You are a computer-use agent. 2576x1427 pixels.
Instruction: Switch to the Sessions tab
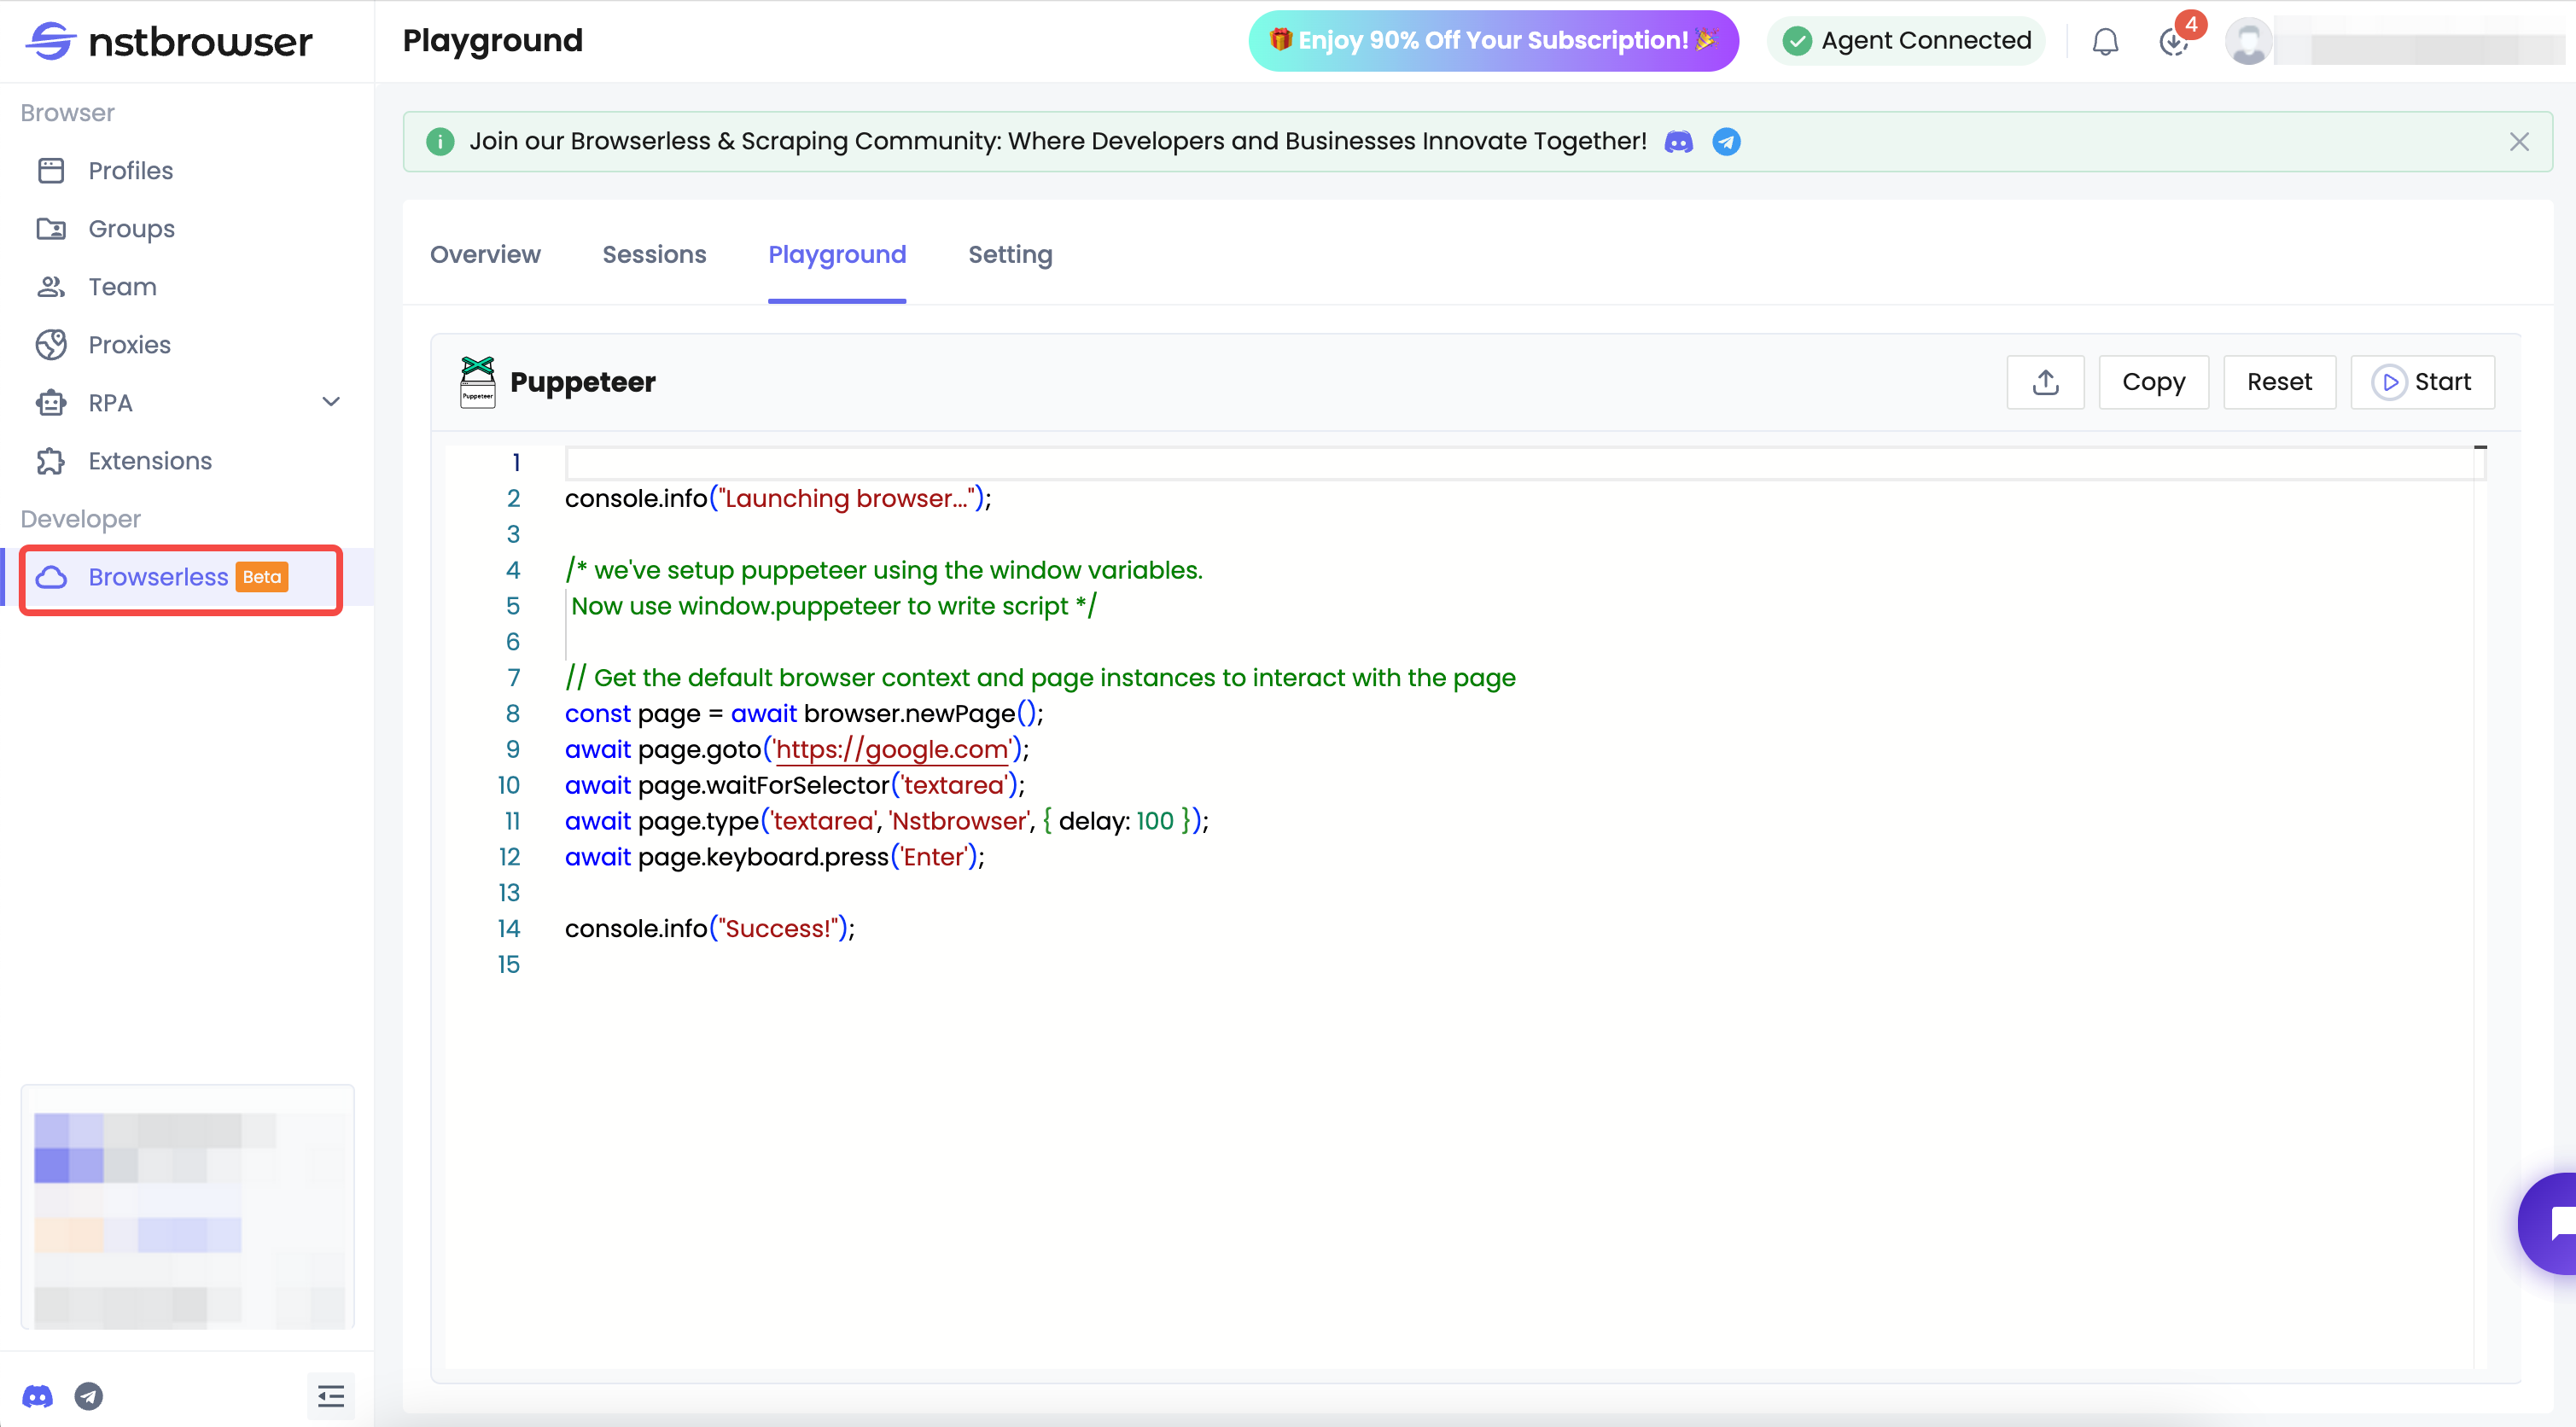[654, 255]
